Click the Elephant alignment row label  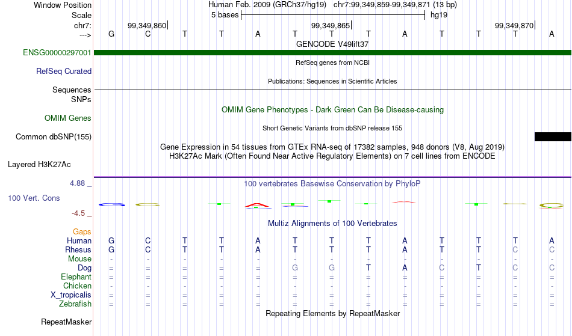click(x=76, y=277)
